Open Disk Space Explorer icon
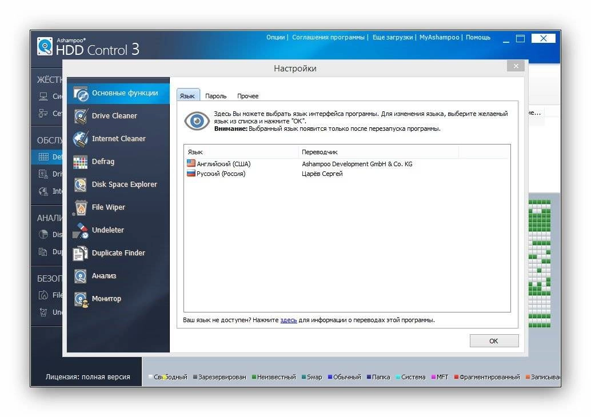The width and height of the screenshot is (591, 417). point(80,185)
